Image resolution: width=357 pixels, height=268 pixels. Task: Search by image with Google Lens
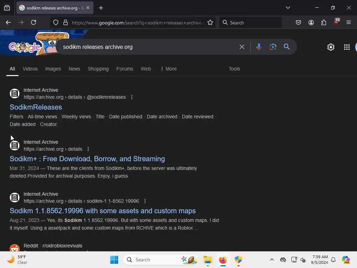pos(273,47)
